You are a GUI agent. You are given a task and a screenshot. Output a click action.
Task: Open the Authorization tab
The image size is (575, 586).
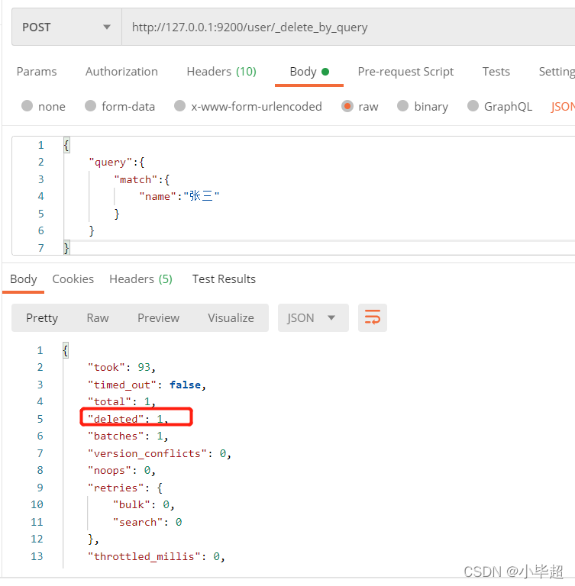point(121,72)
